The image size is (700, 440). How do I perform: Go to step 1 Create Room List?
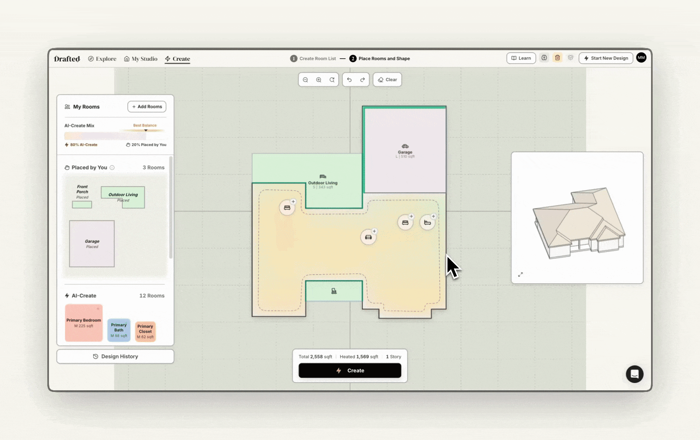click(x=313, y=59)
